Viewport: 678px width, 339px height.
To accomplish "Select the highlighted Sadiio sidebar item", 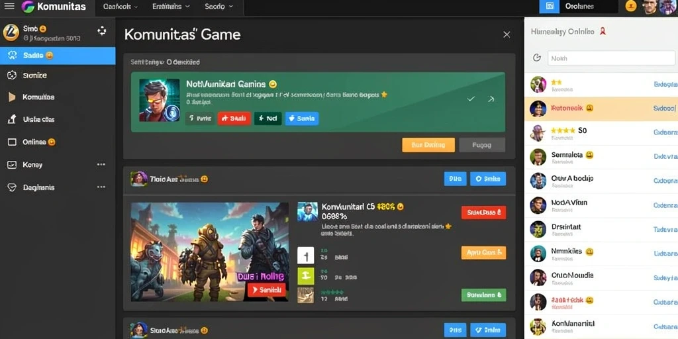I will pos(58,56).
